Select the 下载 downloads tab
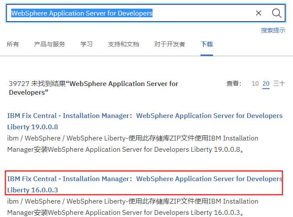 [207, 44]
